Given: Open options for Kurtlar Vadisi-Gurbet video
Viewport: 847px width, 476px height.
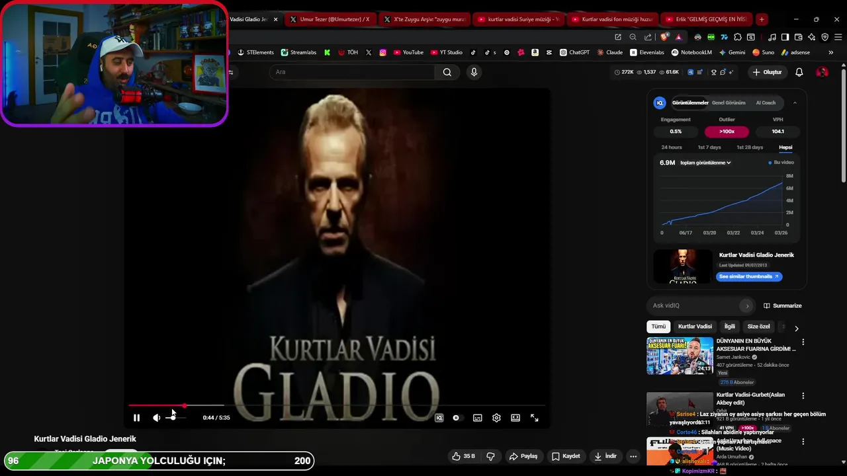Looking at the screenshot, I should (x=803, y=396).
